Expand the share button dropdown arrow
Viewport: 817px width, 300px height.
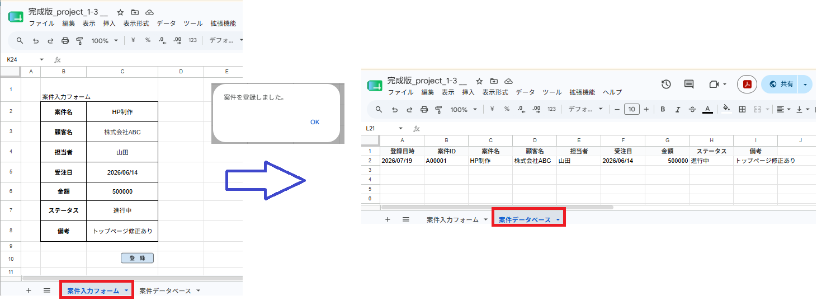coord(805,84)
